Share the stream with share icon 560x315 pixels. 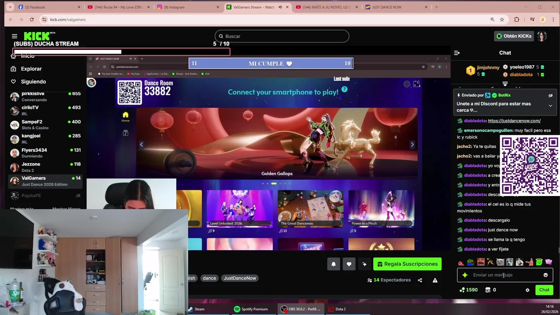coord(420,280)
